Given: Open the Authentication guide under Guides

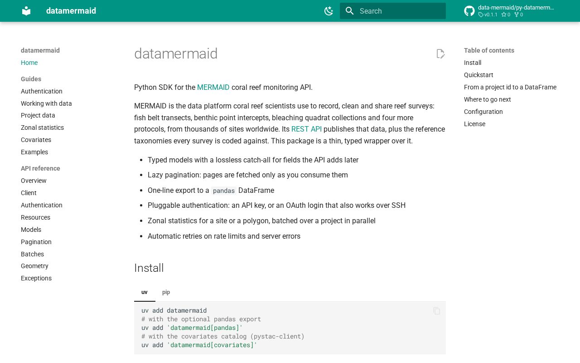Looking at the screenshot, I should (x=42, y=91).
